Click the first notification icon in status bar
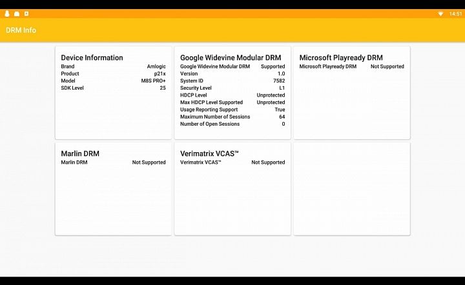Image resolution: width=465 pixels, height=285 pixels. (7, 14)
